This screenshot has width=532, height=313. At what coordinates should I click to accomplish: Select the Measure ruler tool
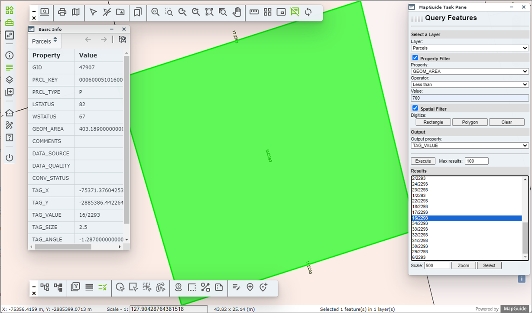[254, 12]
